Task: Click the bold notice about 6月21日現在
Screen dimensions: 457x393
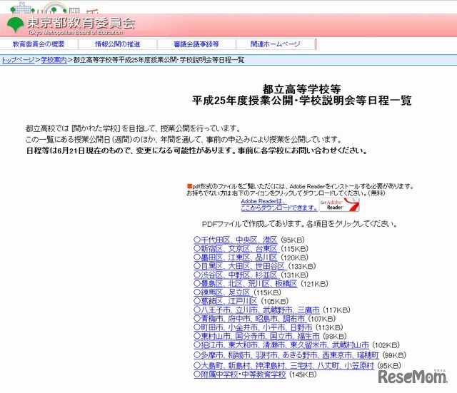Action: tap(197, 150)
